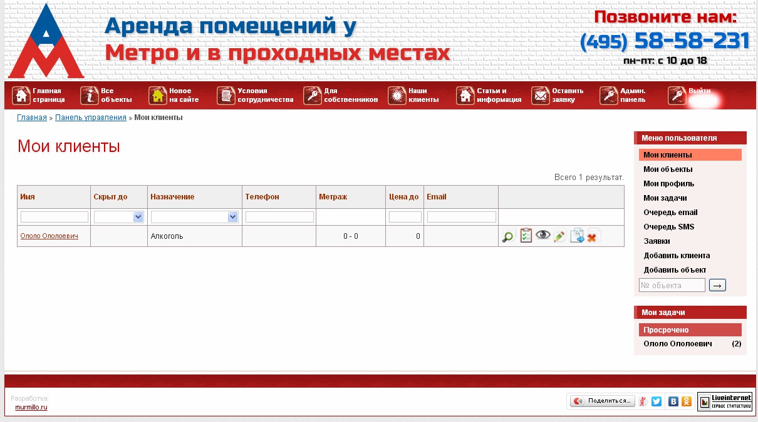Click the house icon for Главная страница
Screen dimensions: 758x422
[x=21, y=96]
